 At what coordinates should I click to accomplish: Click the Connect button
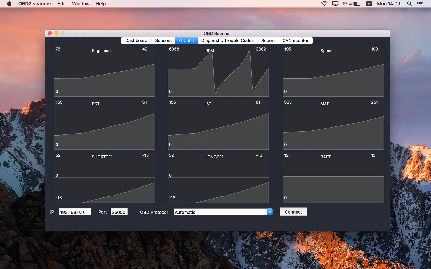pyautogui.click(x=293, y=212)
